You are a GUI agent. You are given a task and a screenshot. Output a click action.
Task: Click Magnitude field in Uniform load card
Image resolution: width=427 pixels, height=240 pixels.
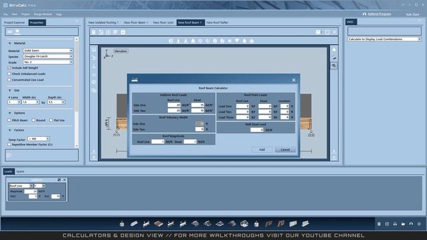tap(31, 191)
